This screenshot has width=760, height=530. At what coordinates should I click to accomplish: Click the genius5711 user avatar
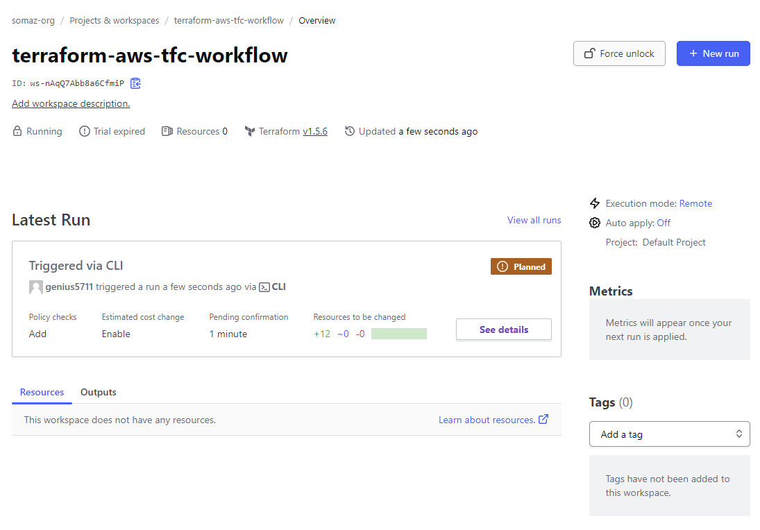tap(36, 287)
